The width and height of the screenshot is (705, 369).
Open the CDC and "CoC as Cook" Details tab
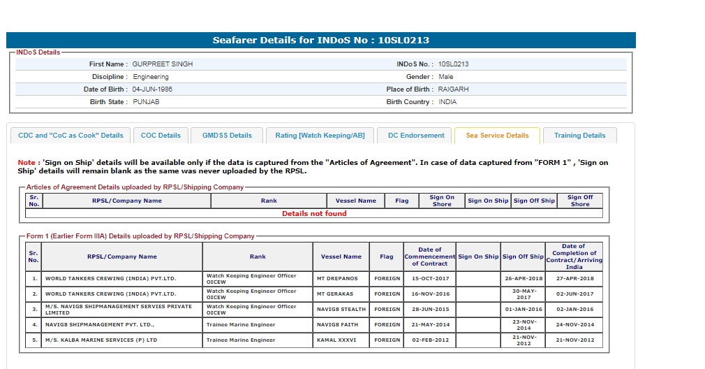click(70, 136)
